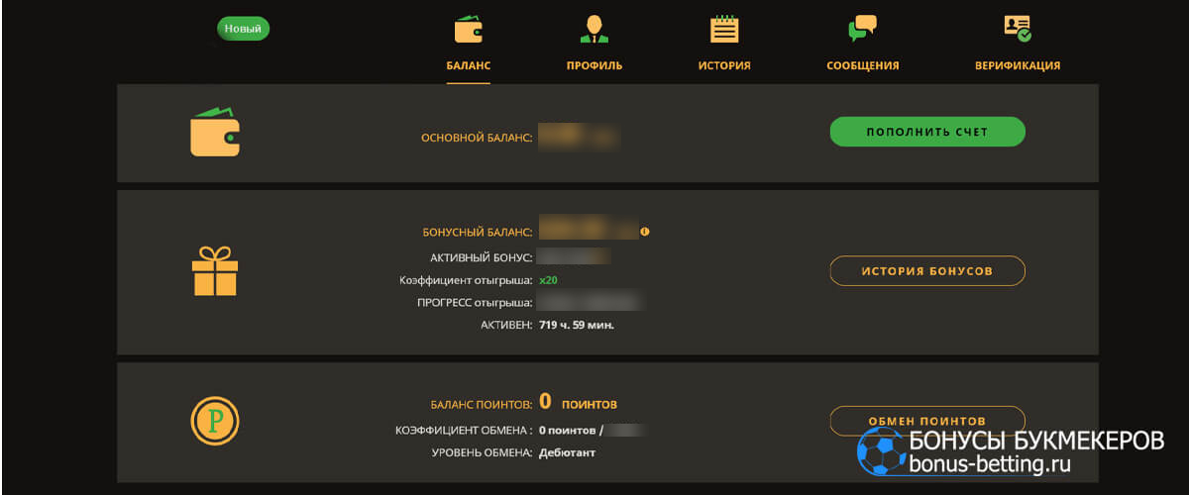Open the СООБЩЕНИЯ tab label
This screenshot has width=1189, height=495.
click(x=863, y=65)
